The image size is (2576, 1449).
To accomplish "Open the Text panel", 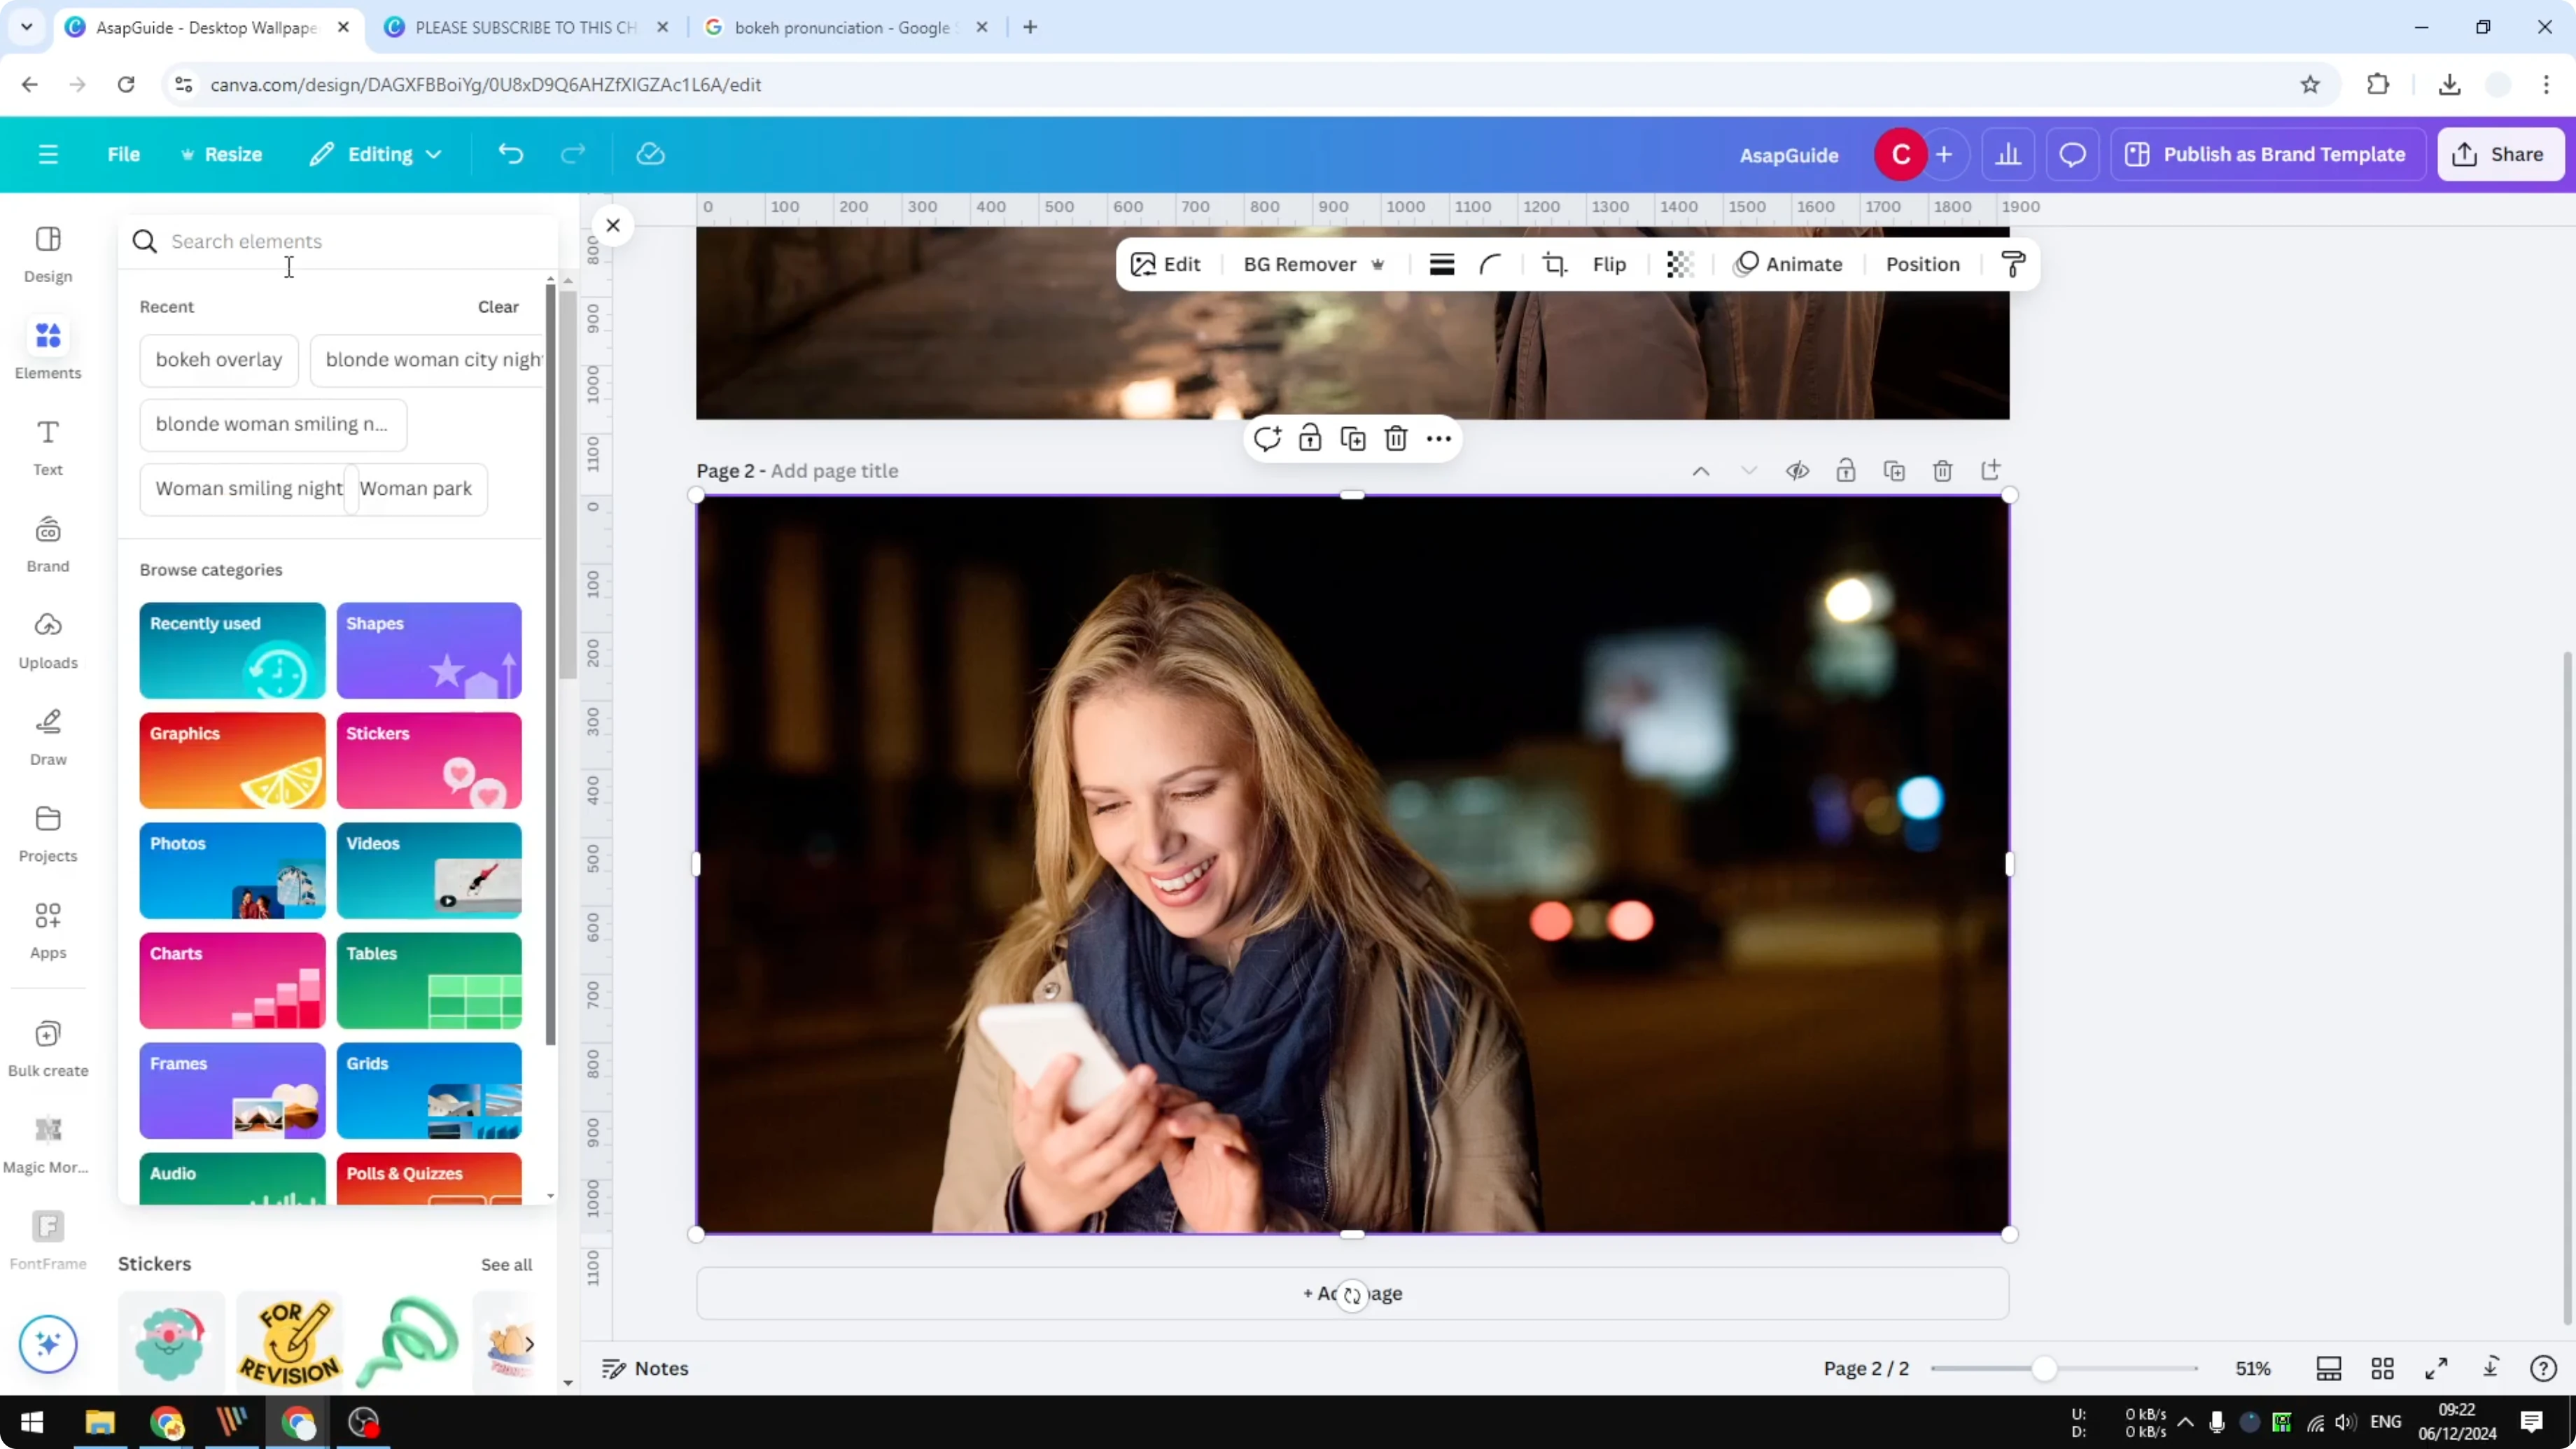I will [47, 446].
